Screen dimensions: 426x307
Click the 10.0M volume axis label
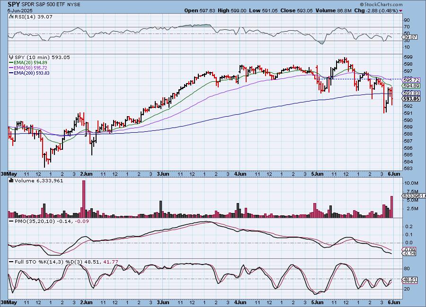click(x=410, y=183)
